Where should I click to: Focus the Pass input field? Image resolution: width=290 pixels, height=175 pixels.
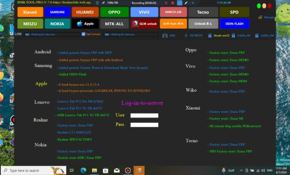pos(145,125)
